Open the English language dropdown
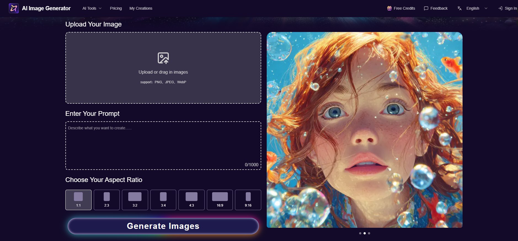This screenshot has width=518, height=241. click(x=477, y=8)
